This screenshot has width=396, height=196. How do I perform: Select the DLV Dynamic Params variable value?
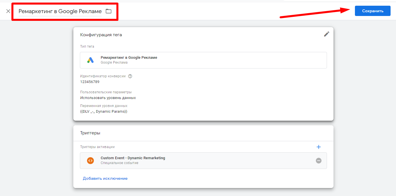[x=104, y=112]
